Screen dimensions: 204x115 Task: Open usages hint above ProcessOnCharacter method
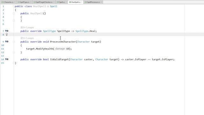(x=27, y=38)
